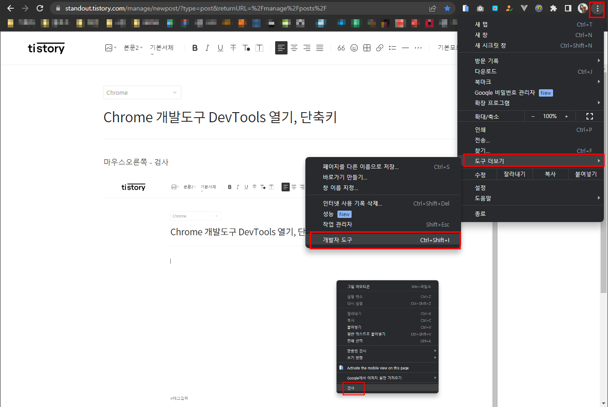Insert a table with the grid icon
This screenshot has width=608, height=407.
[x=367, y=48]
